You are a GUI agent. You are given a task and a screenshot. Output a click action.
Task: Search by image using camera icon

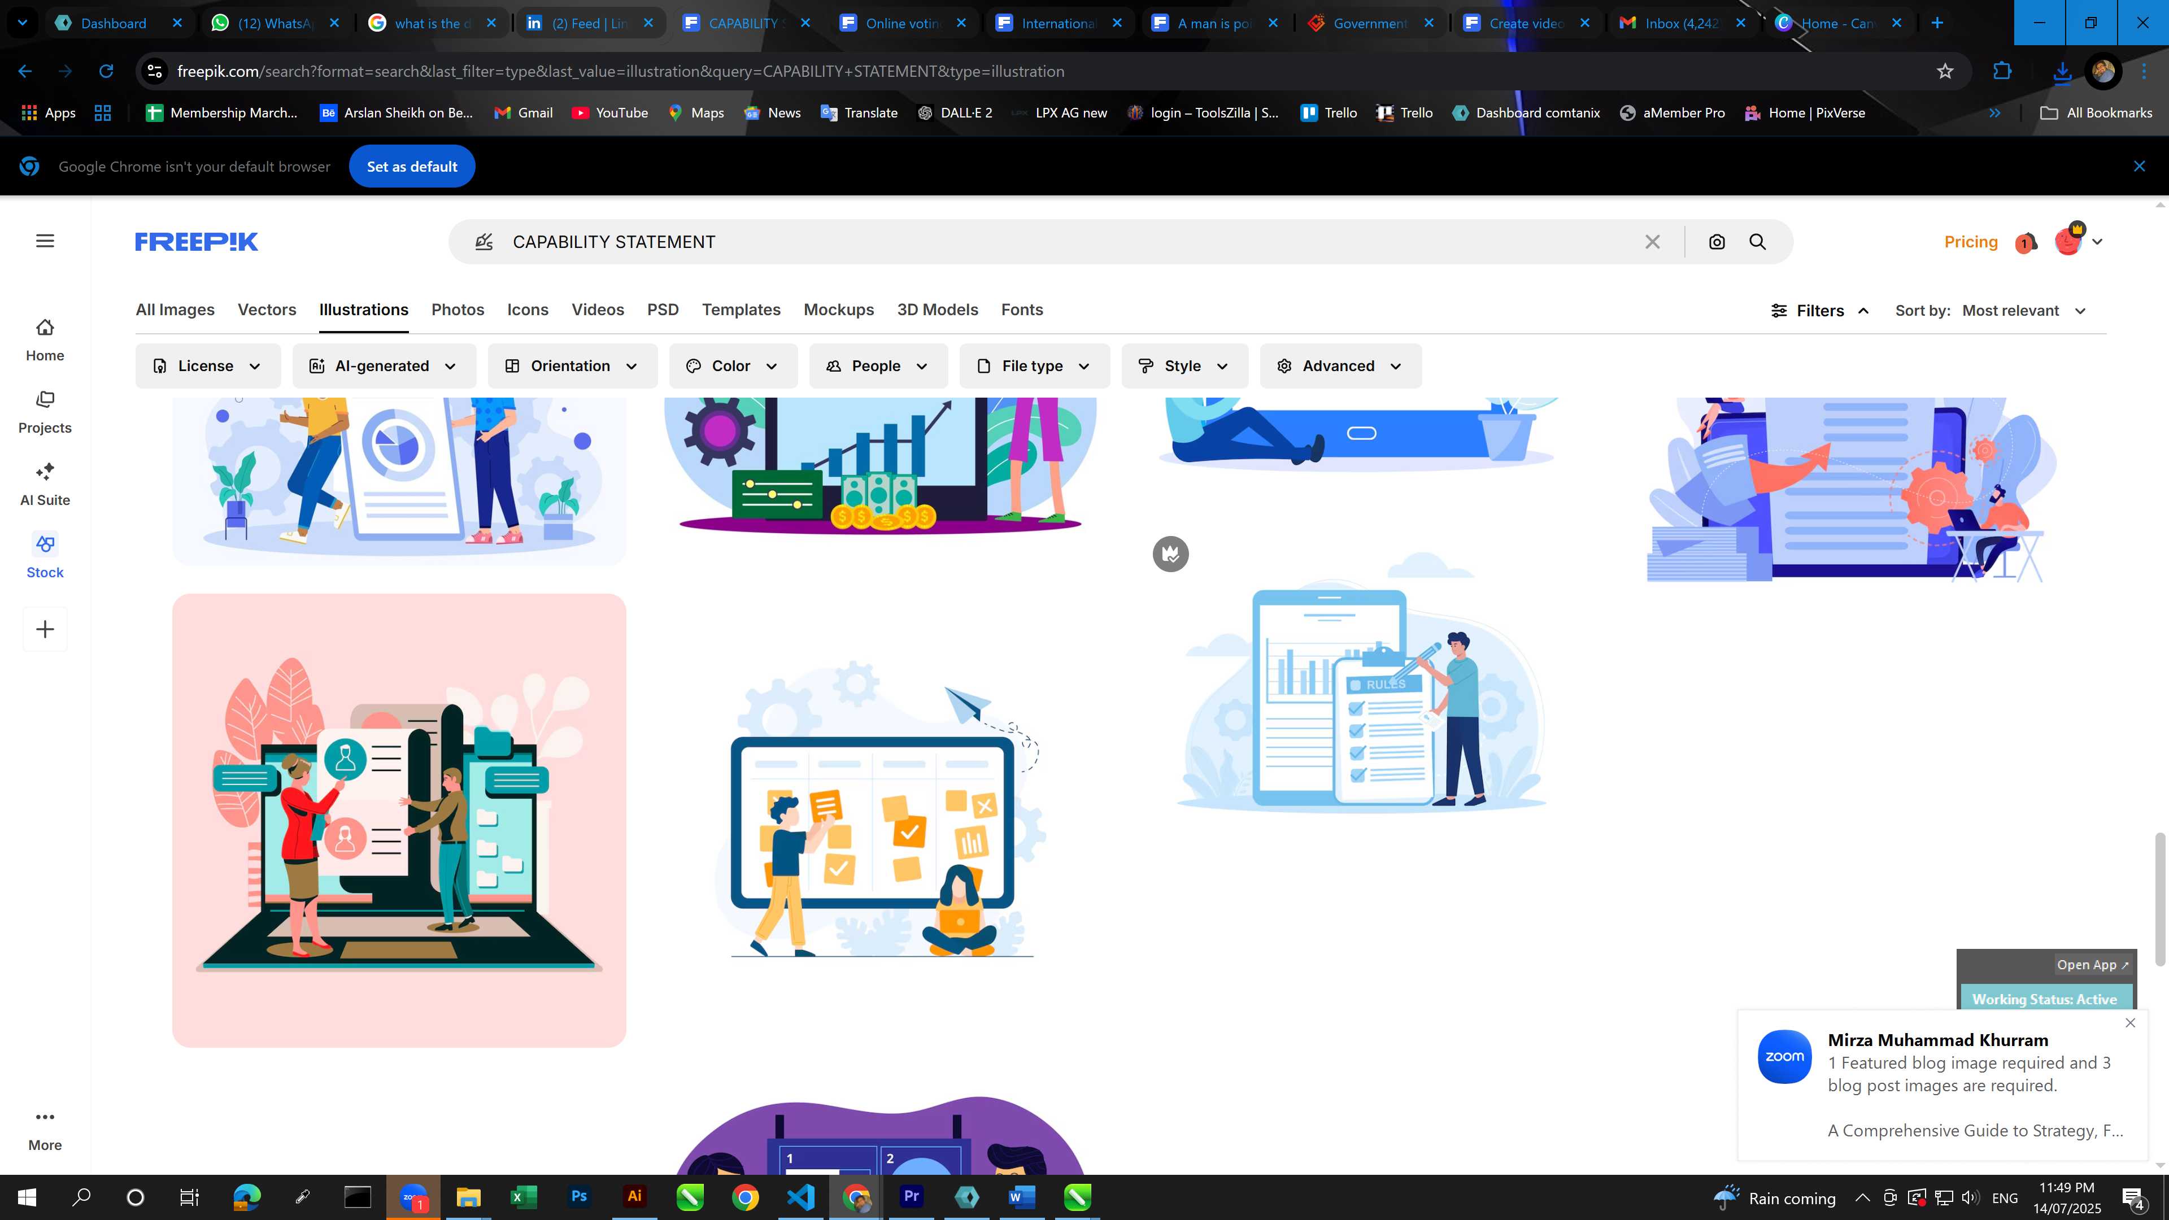[x=1717, y=242]
